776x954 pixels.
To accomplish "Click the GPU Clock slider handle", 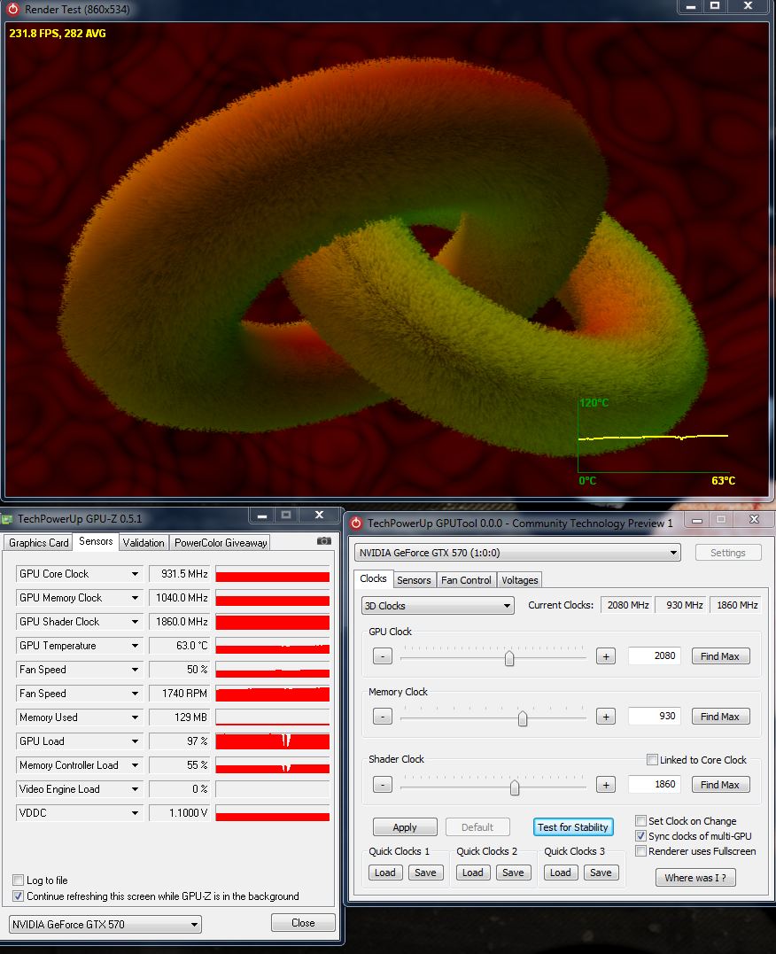I will pos(509,658).
